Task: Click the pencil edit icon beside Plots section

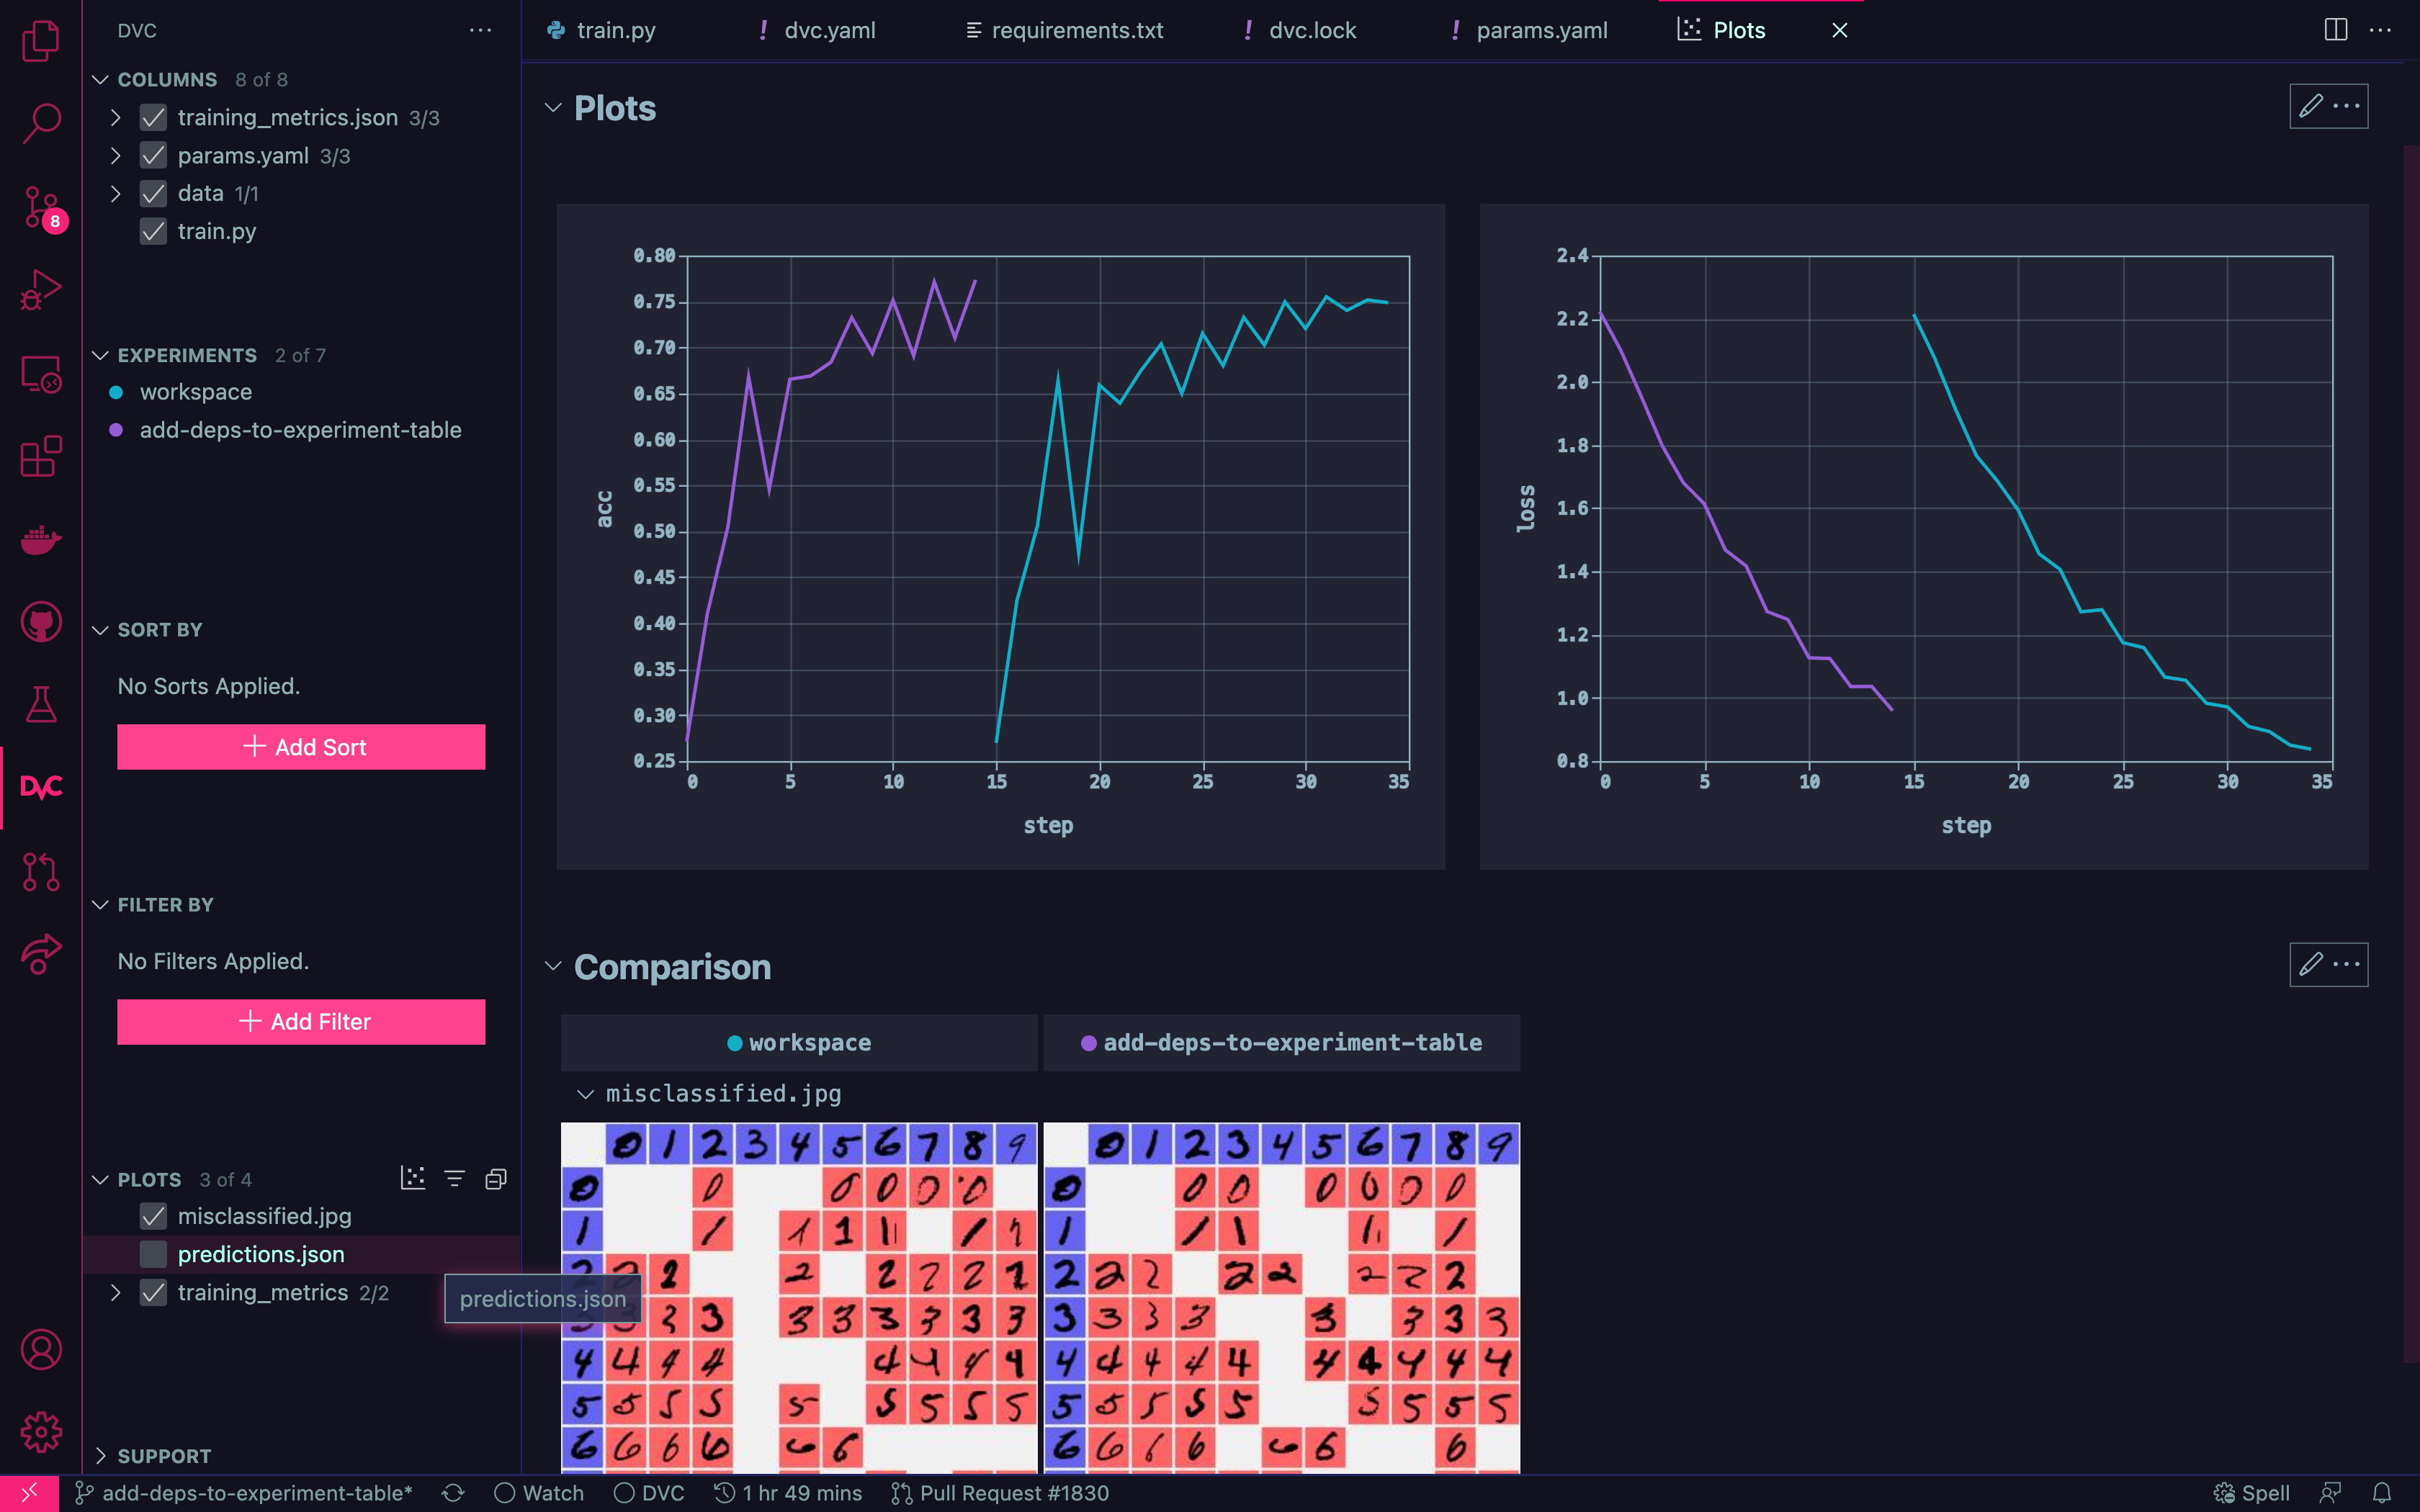Action: coord(2311,106)
